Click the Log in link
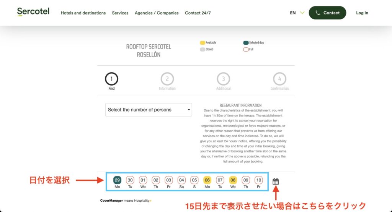The image size is (392, 212). coord(362,13)
